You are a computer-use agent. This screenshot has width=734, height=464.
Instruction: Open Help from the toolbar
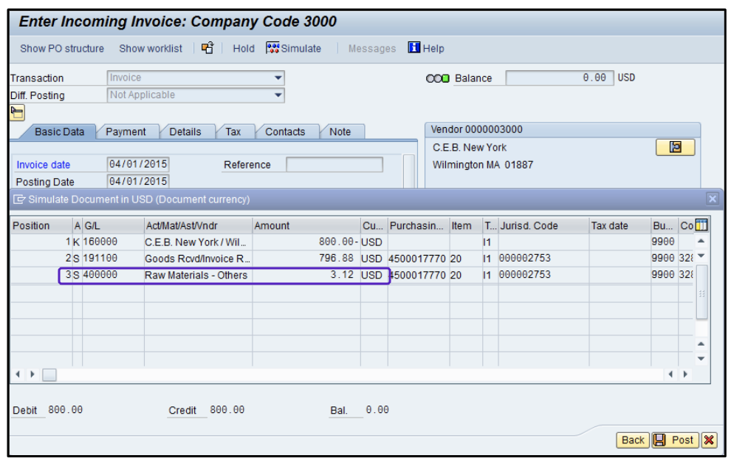426,48
